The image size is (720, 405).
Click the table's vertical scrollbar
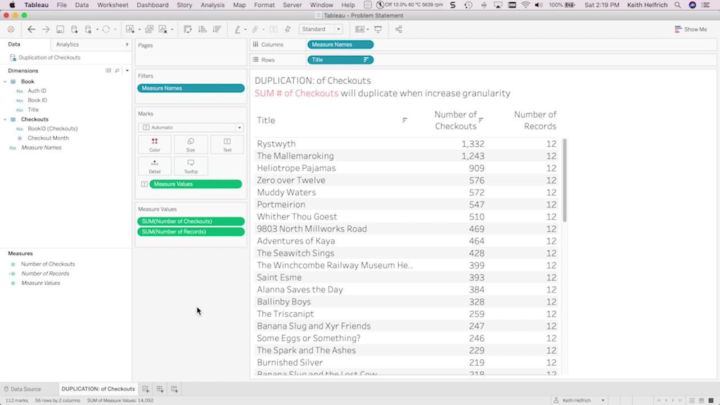pyautogui.click(x=564, y=180)
